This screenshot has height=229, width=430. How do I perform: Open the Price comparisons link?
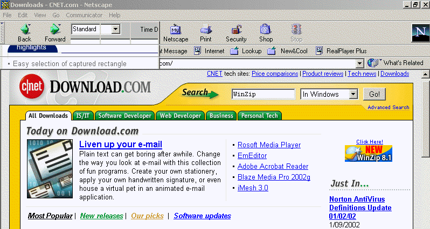(275, 74)
